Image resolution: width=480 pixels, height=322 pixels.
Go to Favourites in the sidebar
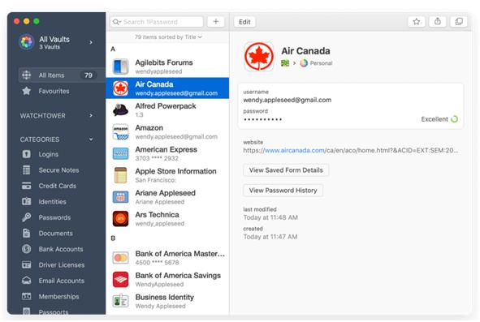pos(54,91)
